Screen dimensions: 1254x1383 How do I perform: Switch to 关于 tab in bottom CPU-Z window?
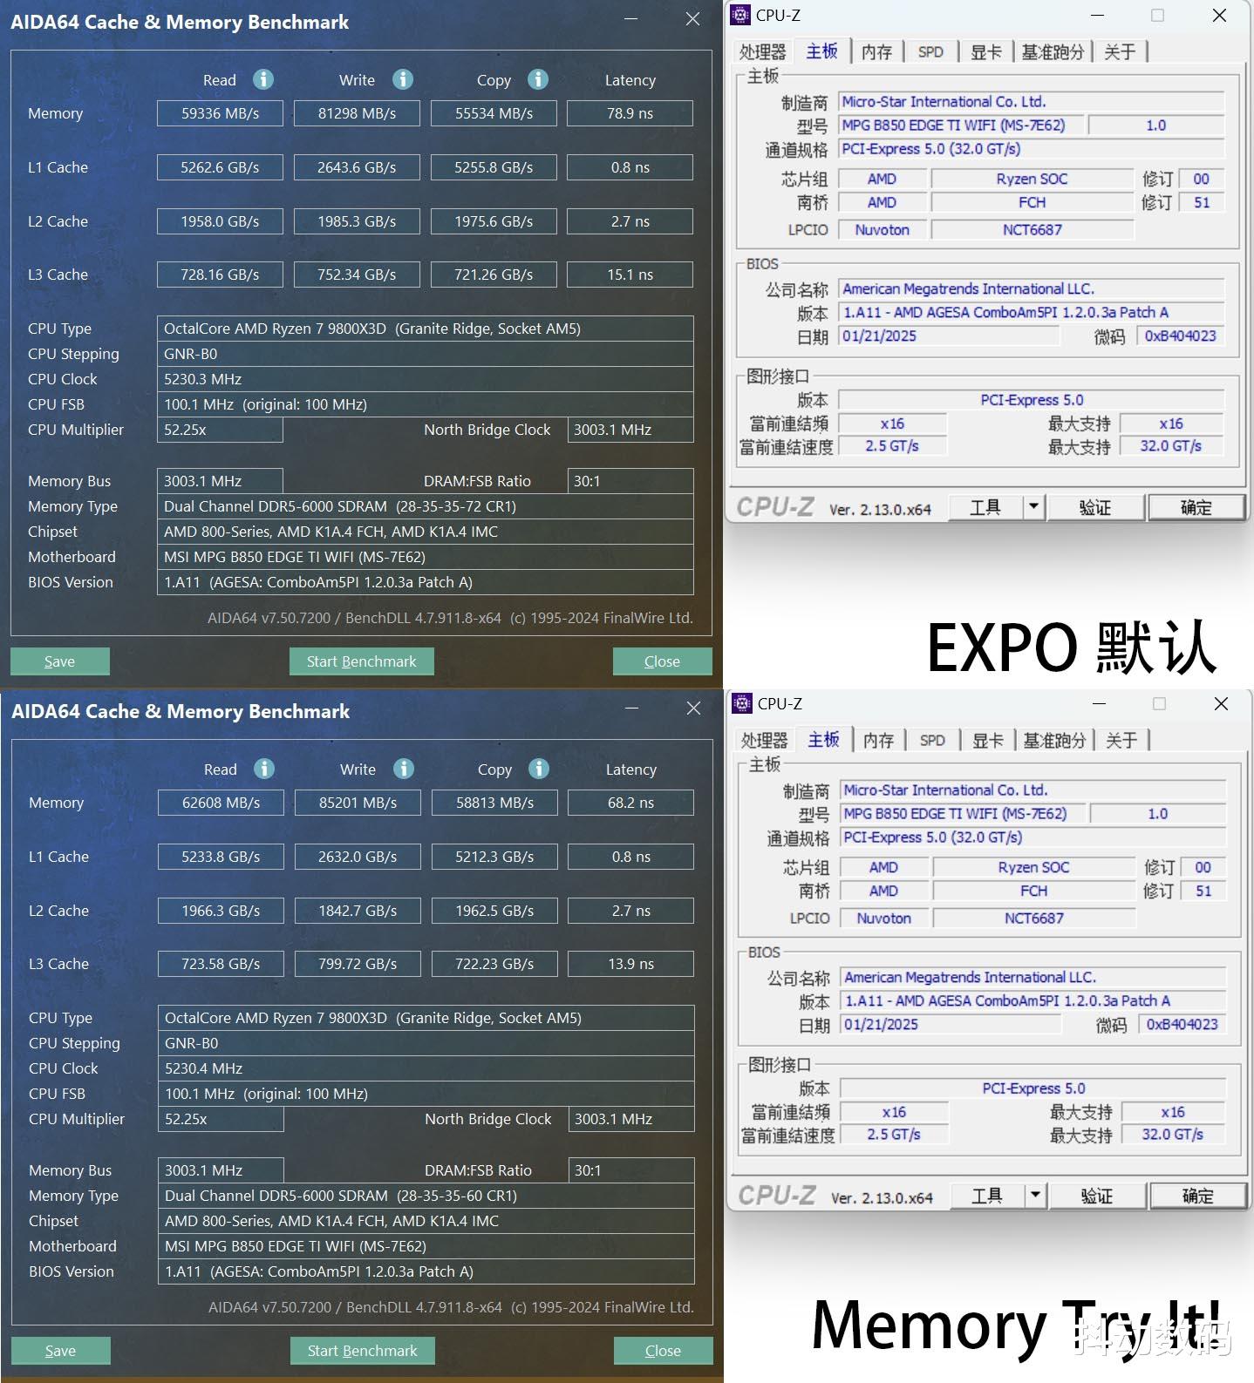point(1121,741)
